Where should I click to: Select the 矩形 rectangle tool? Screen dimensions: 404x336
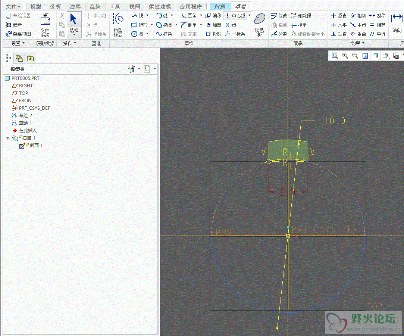[140, 25]
